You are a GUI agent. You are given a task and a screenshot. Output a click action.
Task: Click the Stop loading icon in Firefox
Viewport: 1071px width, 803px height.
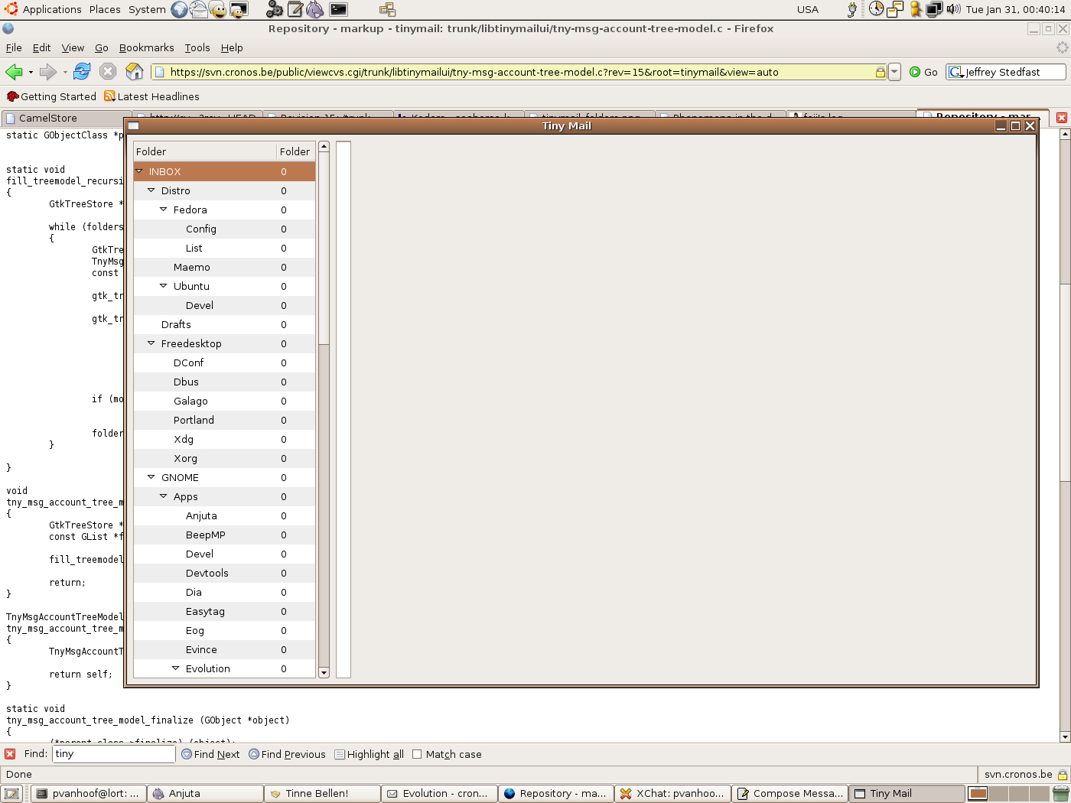coord(108,72)
